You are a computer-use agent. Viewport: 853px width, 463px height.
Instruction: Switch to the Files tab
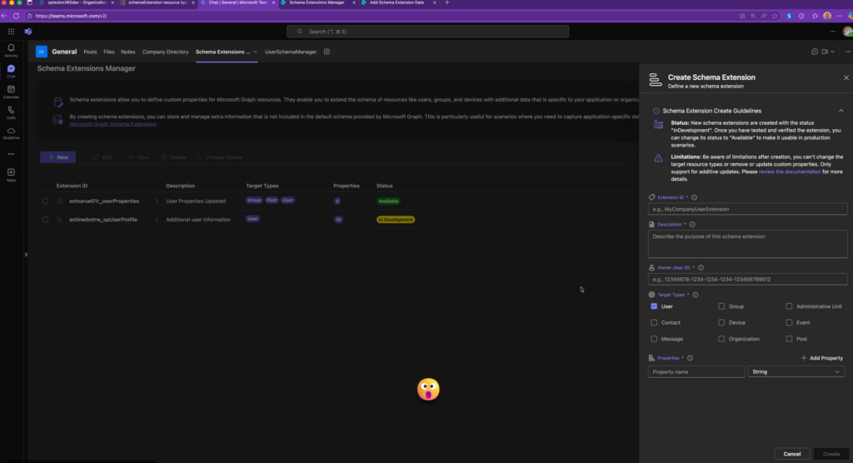[109, 52]
